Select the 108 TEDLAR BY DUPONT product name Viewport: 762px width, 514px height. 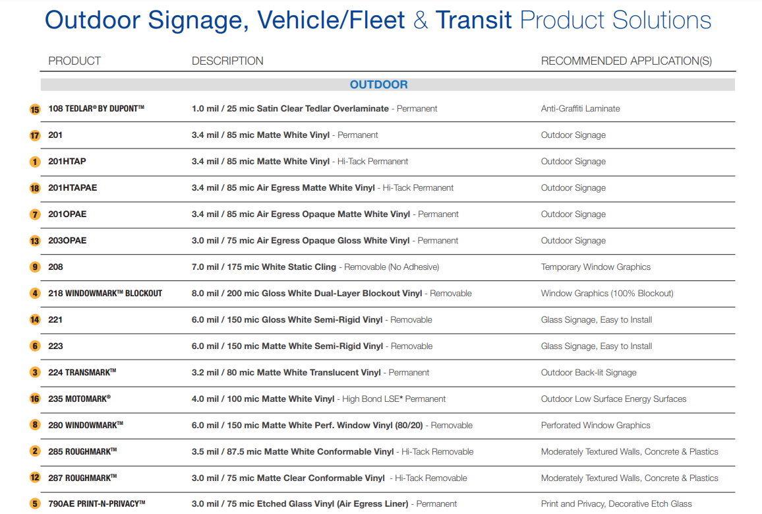[96, 108]
